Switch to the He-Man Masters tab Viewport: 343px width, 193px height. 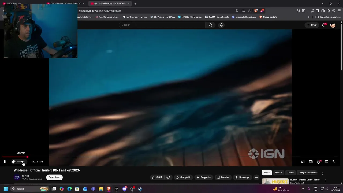pos(67,3)
